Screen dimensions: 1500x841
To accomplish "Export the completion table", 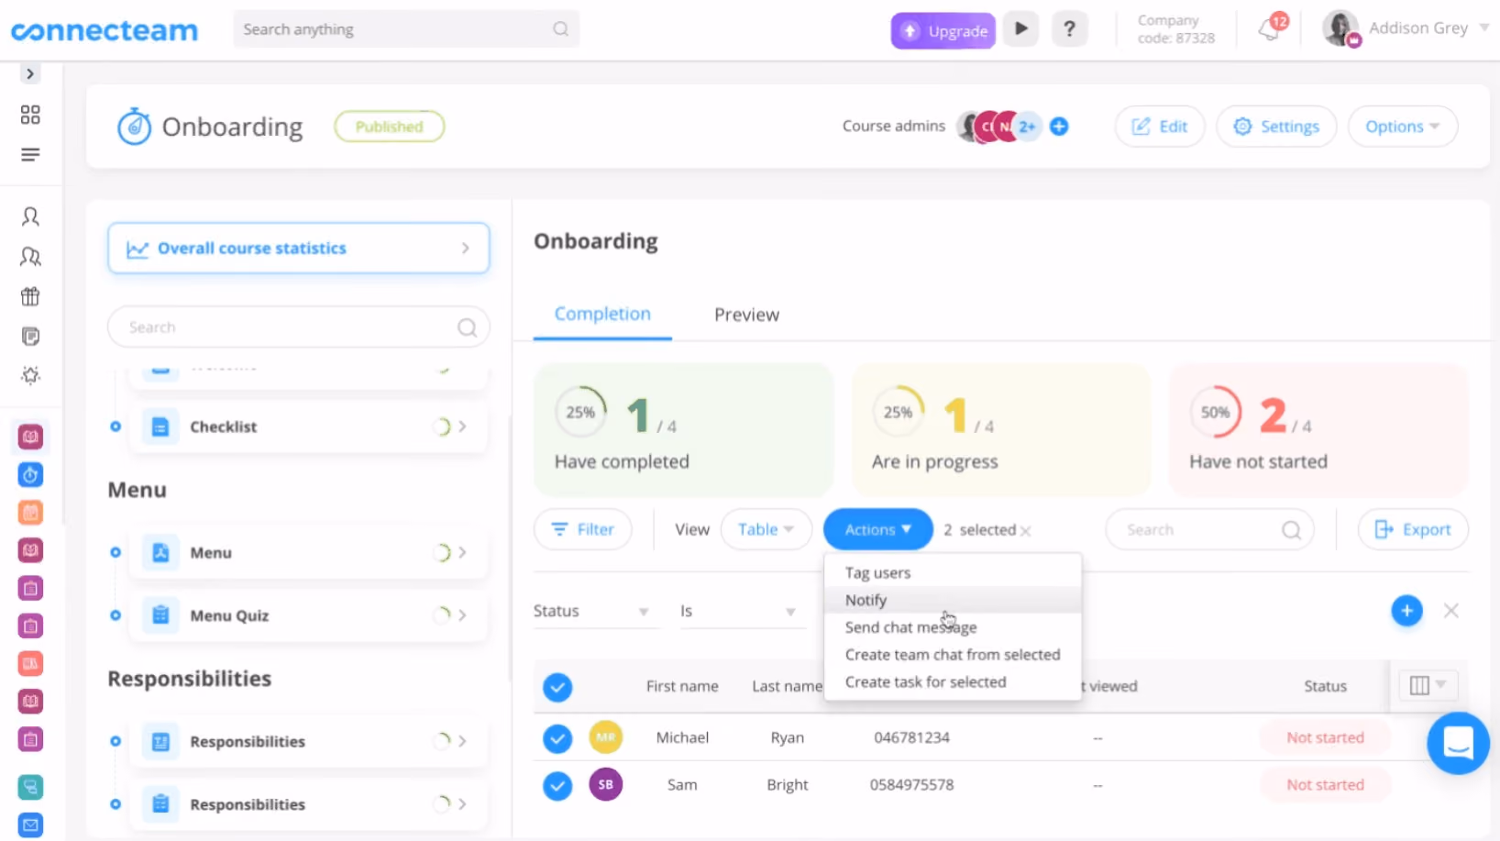I will click(1413, 529).
